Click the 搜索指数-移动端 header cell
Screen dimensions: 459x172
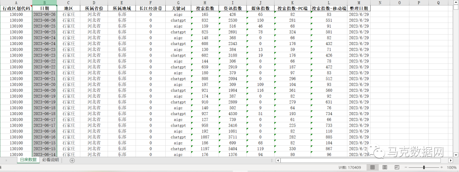329,8
